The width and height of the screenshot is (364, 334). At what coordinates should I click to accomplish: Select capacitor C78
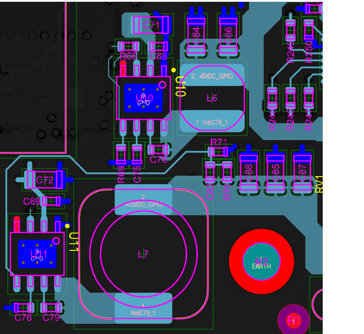[158, 149]
